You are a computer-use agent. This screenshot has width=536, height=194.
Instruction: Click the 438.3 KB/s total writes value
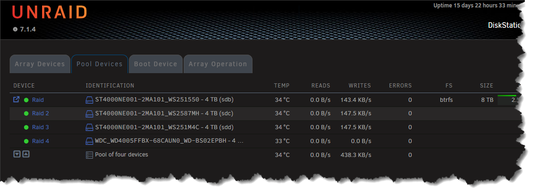(356, 155)
